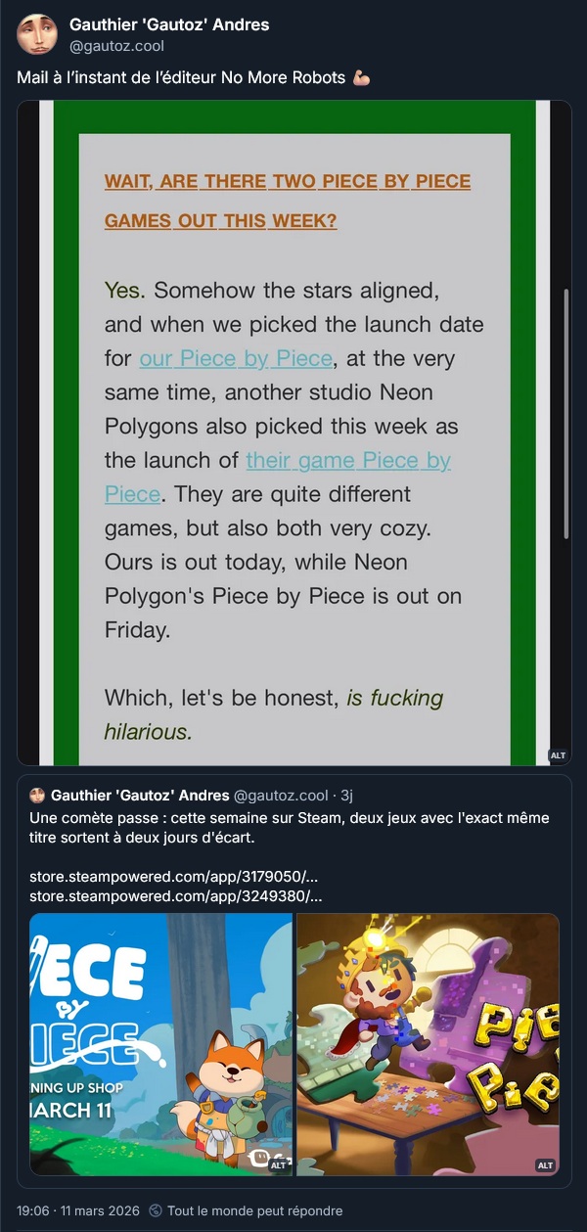Viewport: 587px width, 1232px height.
Task: Show ALT badge on the fox image
Action: pyautogui.click(x=278, y=1165)
